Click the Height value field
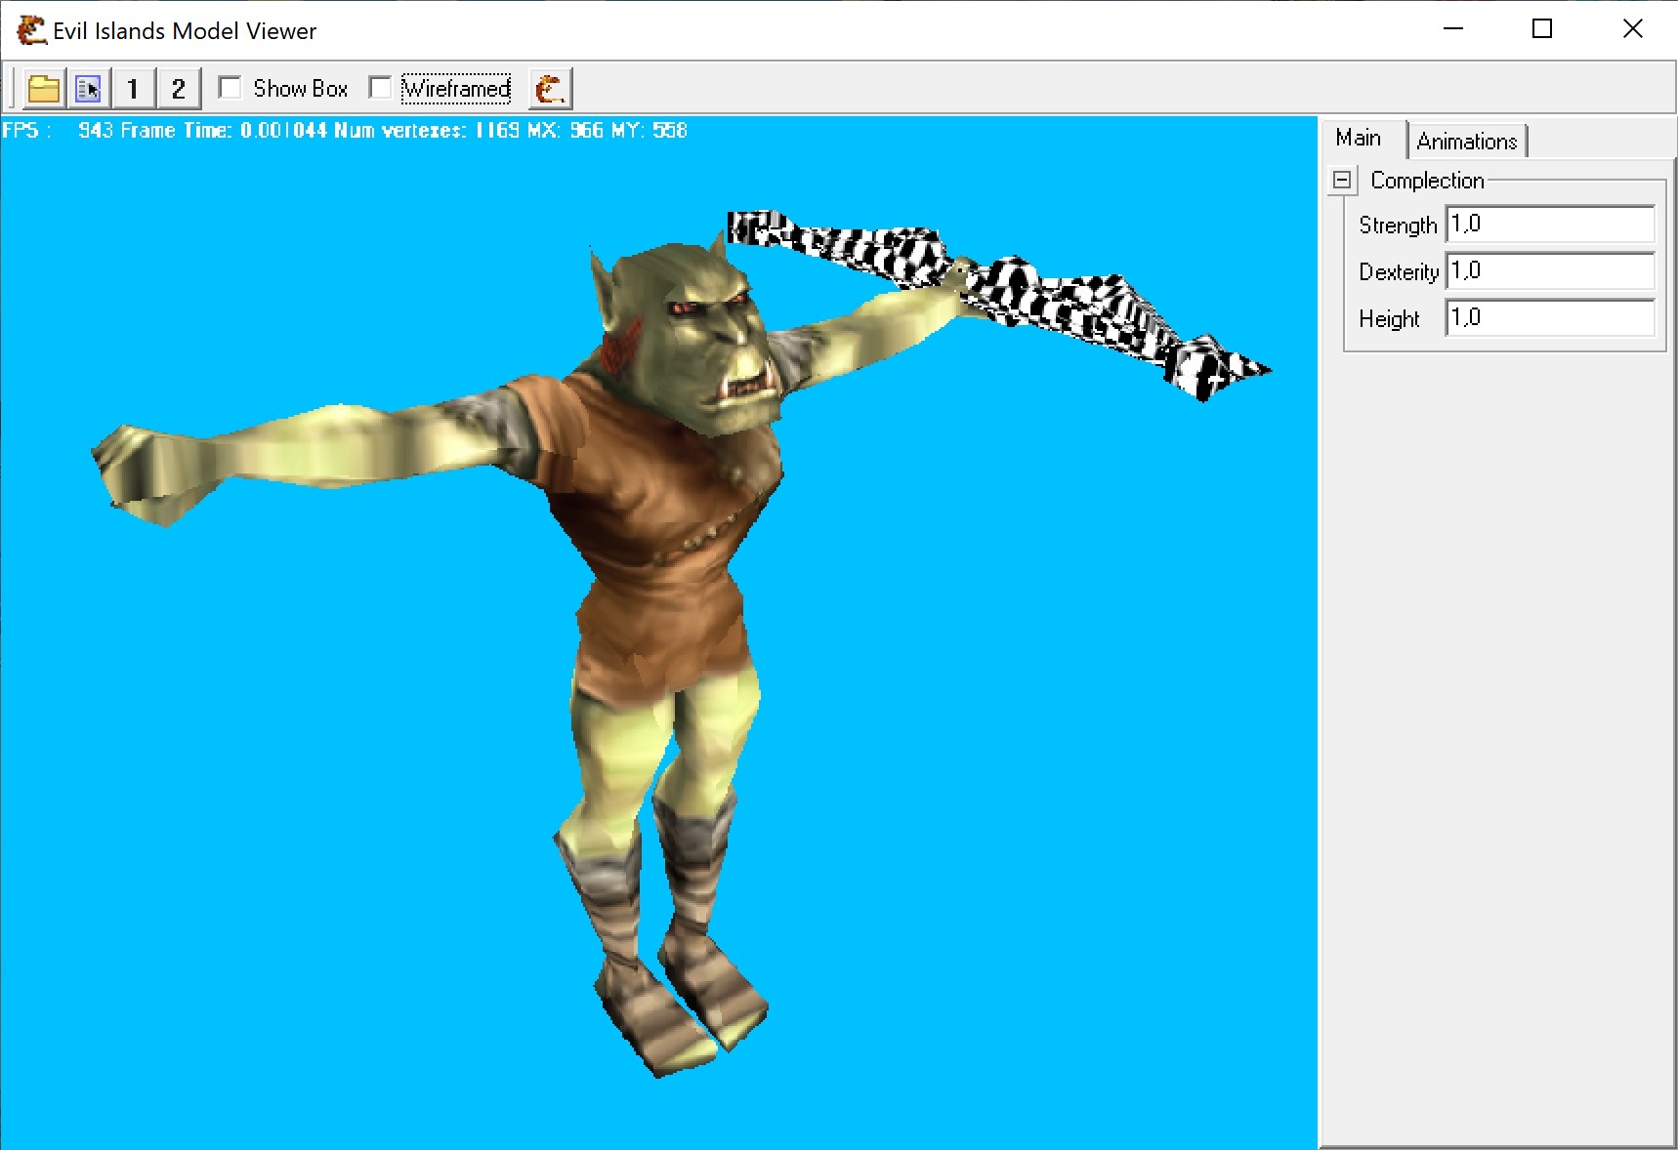This screenshot has height=1150, width=1678. (x=1549, y=318)
